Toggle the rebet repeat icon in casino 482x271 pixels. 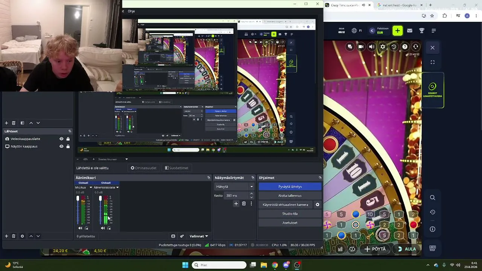[352, 249]
